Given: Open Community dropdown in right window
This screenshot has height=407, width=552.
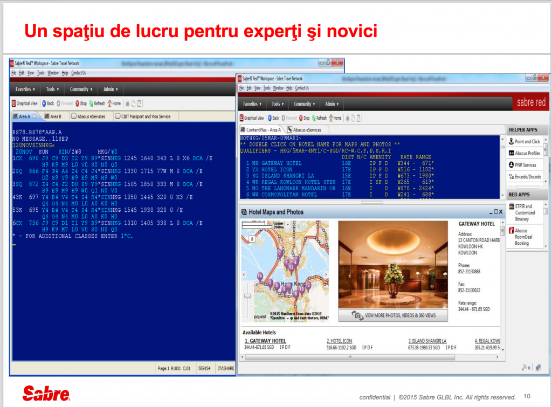Looking at the screenshot, I should (x=305, y=104).
